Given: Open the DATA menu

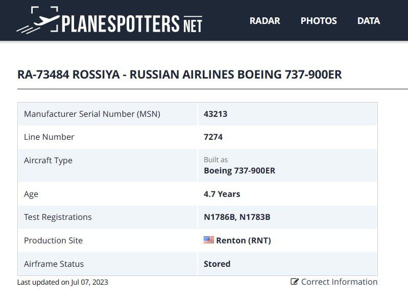Looking at the screenshot, I should coord(369,21).
